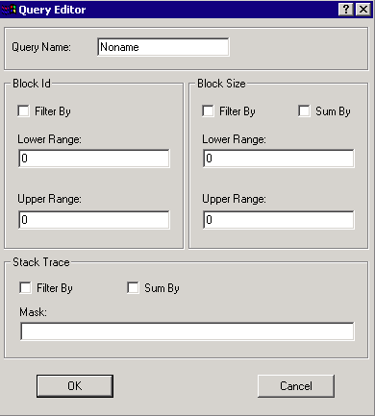Enable Filter By in Block Id group
Image resolution: width=375 pixels, height=416 pixels.
(23, 111)
